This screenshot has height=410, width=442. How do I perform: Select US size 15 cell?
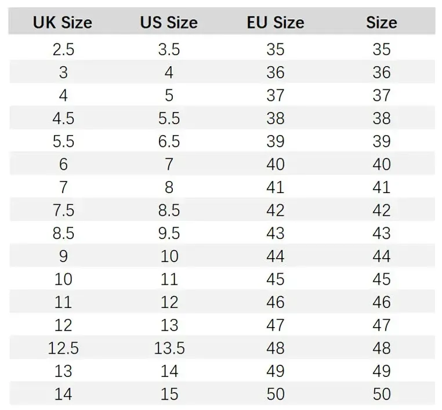coord(169,394)
